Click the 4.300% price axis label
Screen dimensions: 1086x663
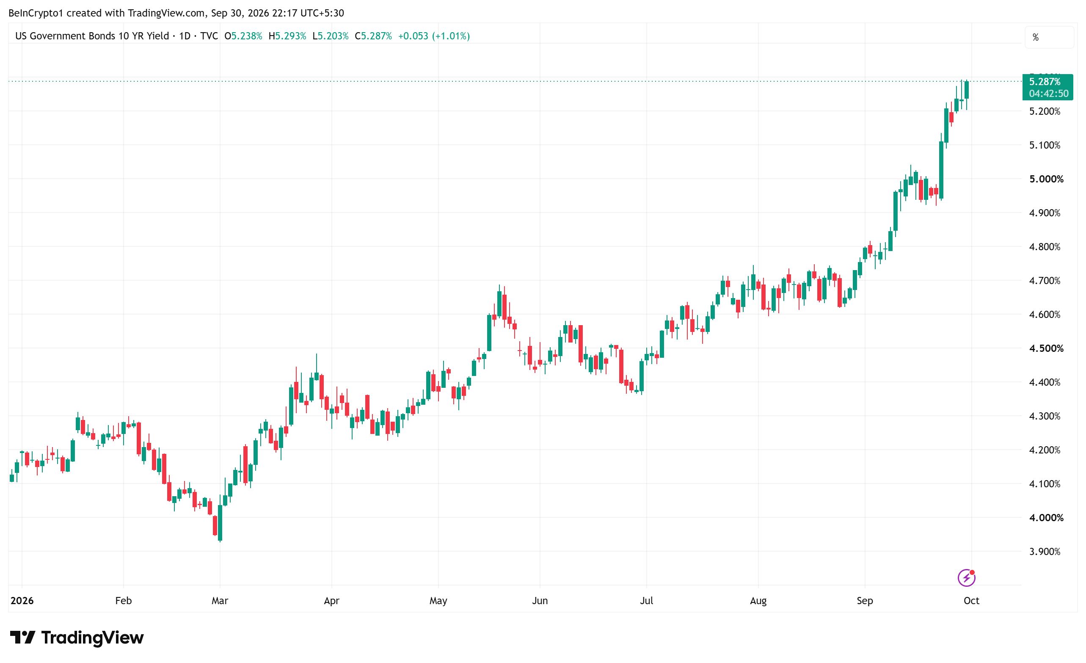point(1045,416)
